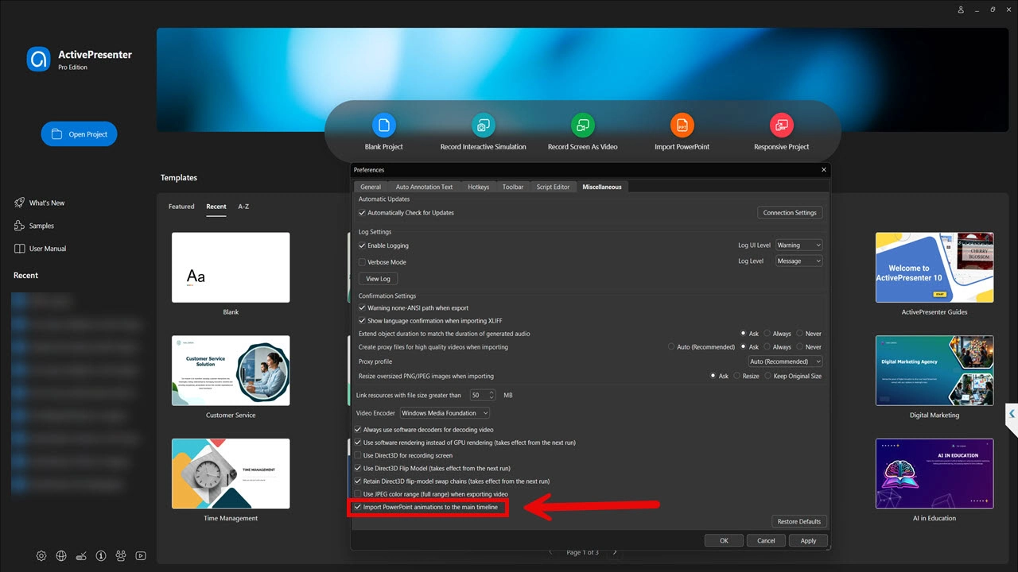Expand the right side panel arrow

(x=1012, y=414)
